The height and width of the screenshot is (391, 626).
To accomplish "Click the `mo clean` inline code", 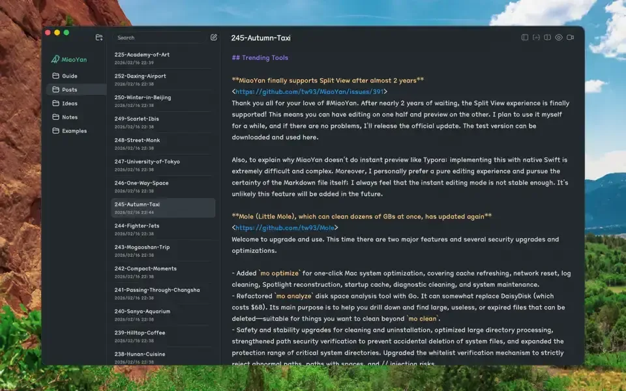I will click(x=423, y=319).
